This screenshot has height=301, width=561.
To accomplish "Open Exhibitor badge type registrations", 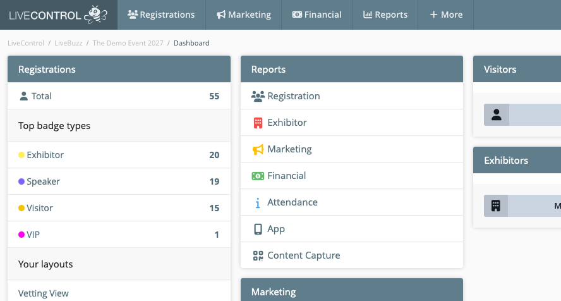I will tap(119, 155).
